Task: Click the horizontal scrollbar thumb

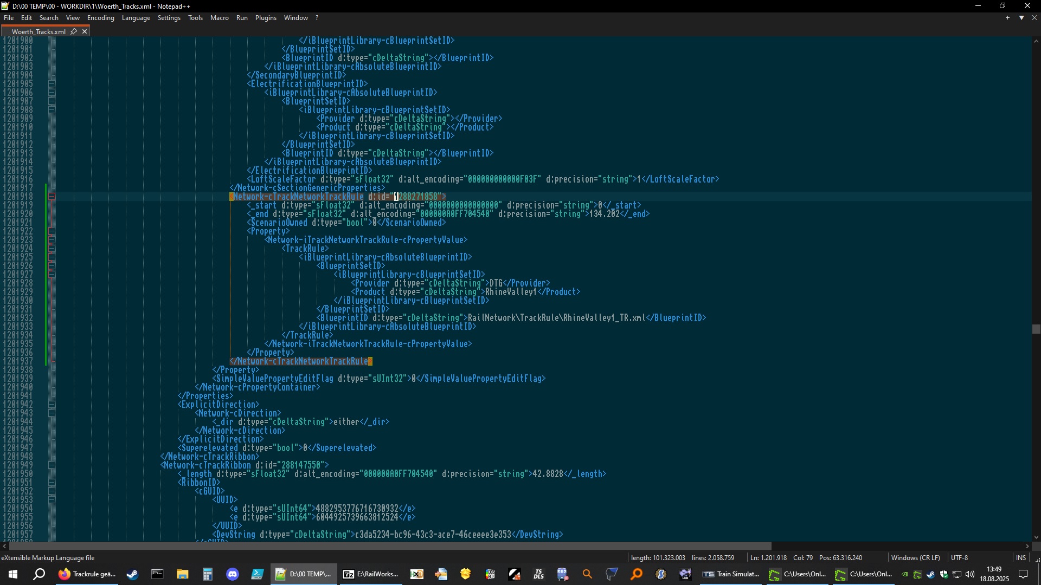Action: pyautogui.click(x=390, y=547)
